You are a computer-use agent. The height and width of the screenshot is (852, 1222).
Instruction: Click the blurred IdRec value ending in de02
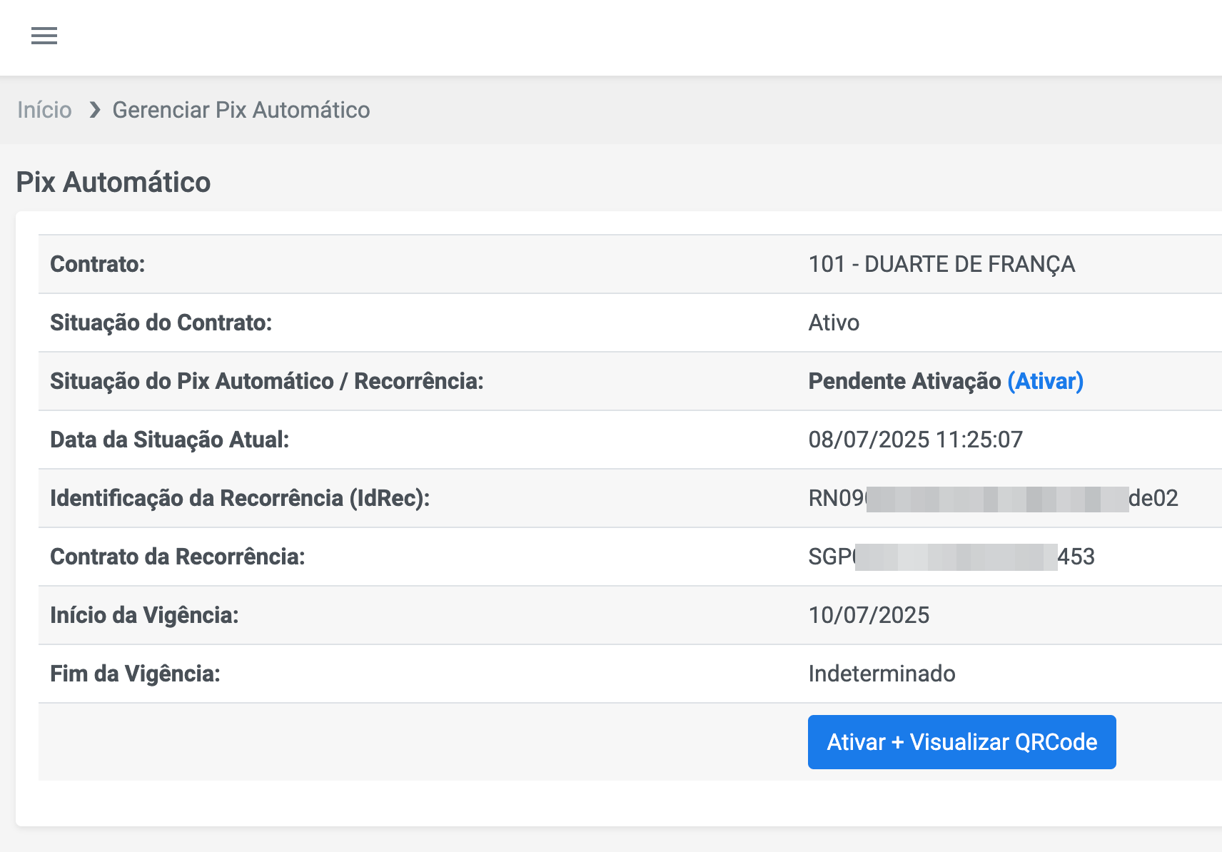(992, 498)
